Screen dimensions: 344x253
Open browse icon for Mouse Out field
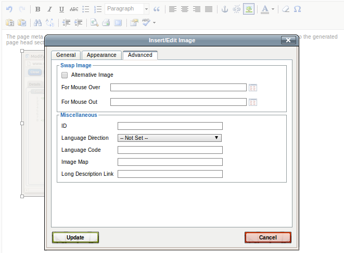click(253, 102)
